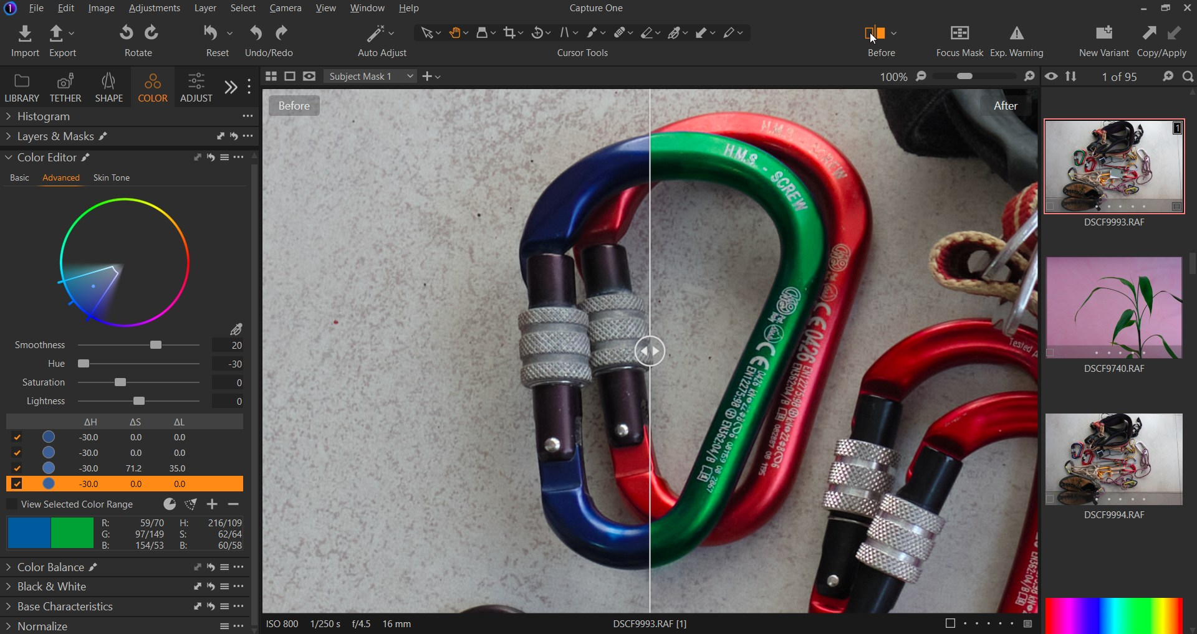
Task: Pick color with Color Editor eyedropper
Action: tap(236, 329)
